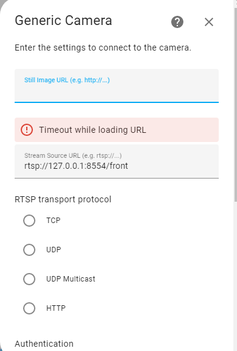Close the Generic Camera dialog

(x=209, y=22)
